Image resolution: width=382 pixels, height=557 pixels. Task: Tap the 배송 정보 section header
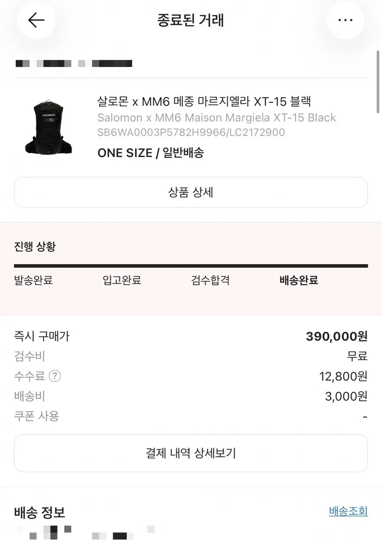(40, 512)
